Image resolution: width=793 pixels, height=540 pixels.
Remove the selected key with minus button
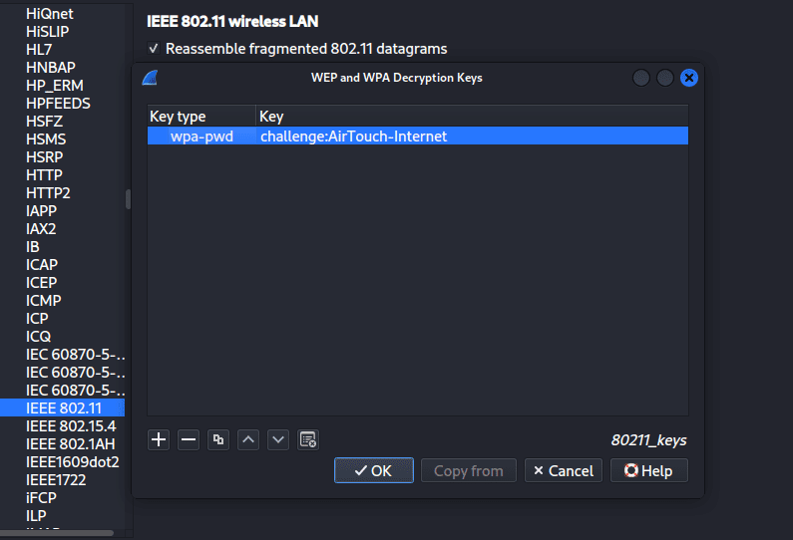tap(189, 439)
